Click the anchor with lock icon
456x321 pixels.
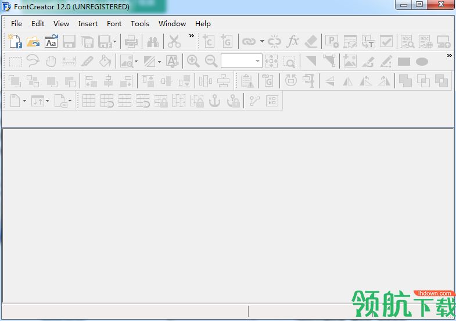pos(233,101)
